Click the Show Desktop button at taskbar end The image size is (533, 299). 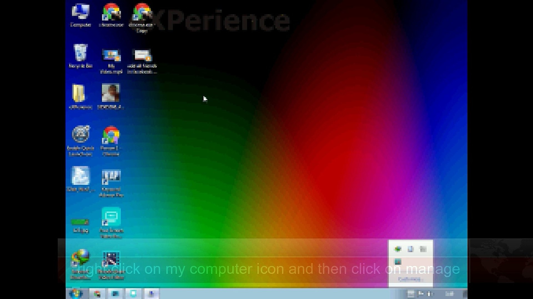pyautogui.click(x=465, y=293)
